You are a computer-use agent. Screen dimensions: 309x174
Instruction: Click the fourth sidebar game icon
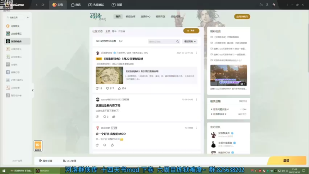[x=8, y=49]
